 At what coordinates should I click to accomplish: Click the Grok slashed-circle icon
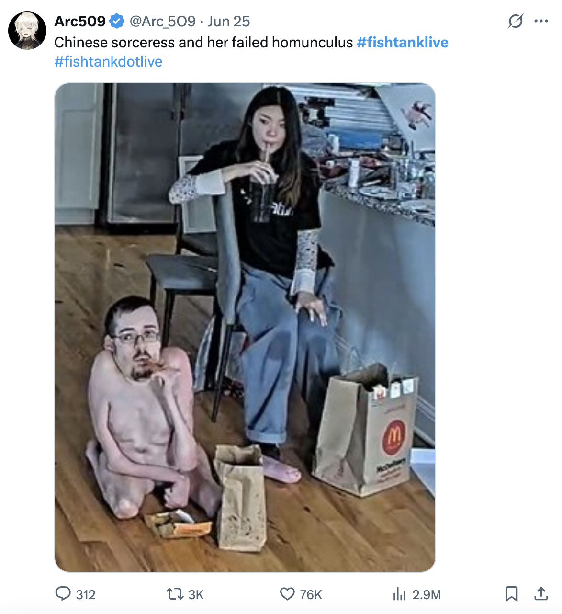point(516,21)
